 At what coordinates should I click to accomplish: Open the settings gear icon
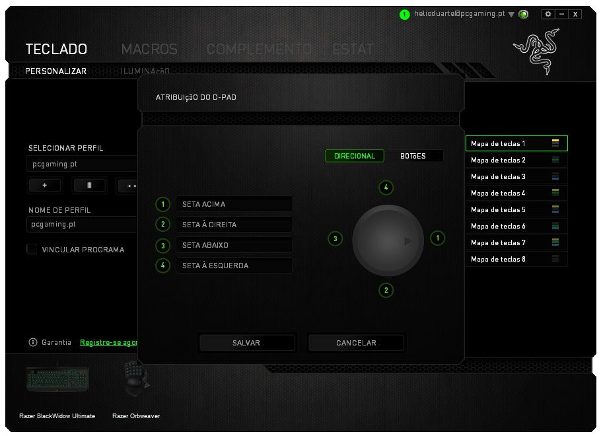548,14
